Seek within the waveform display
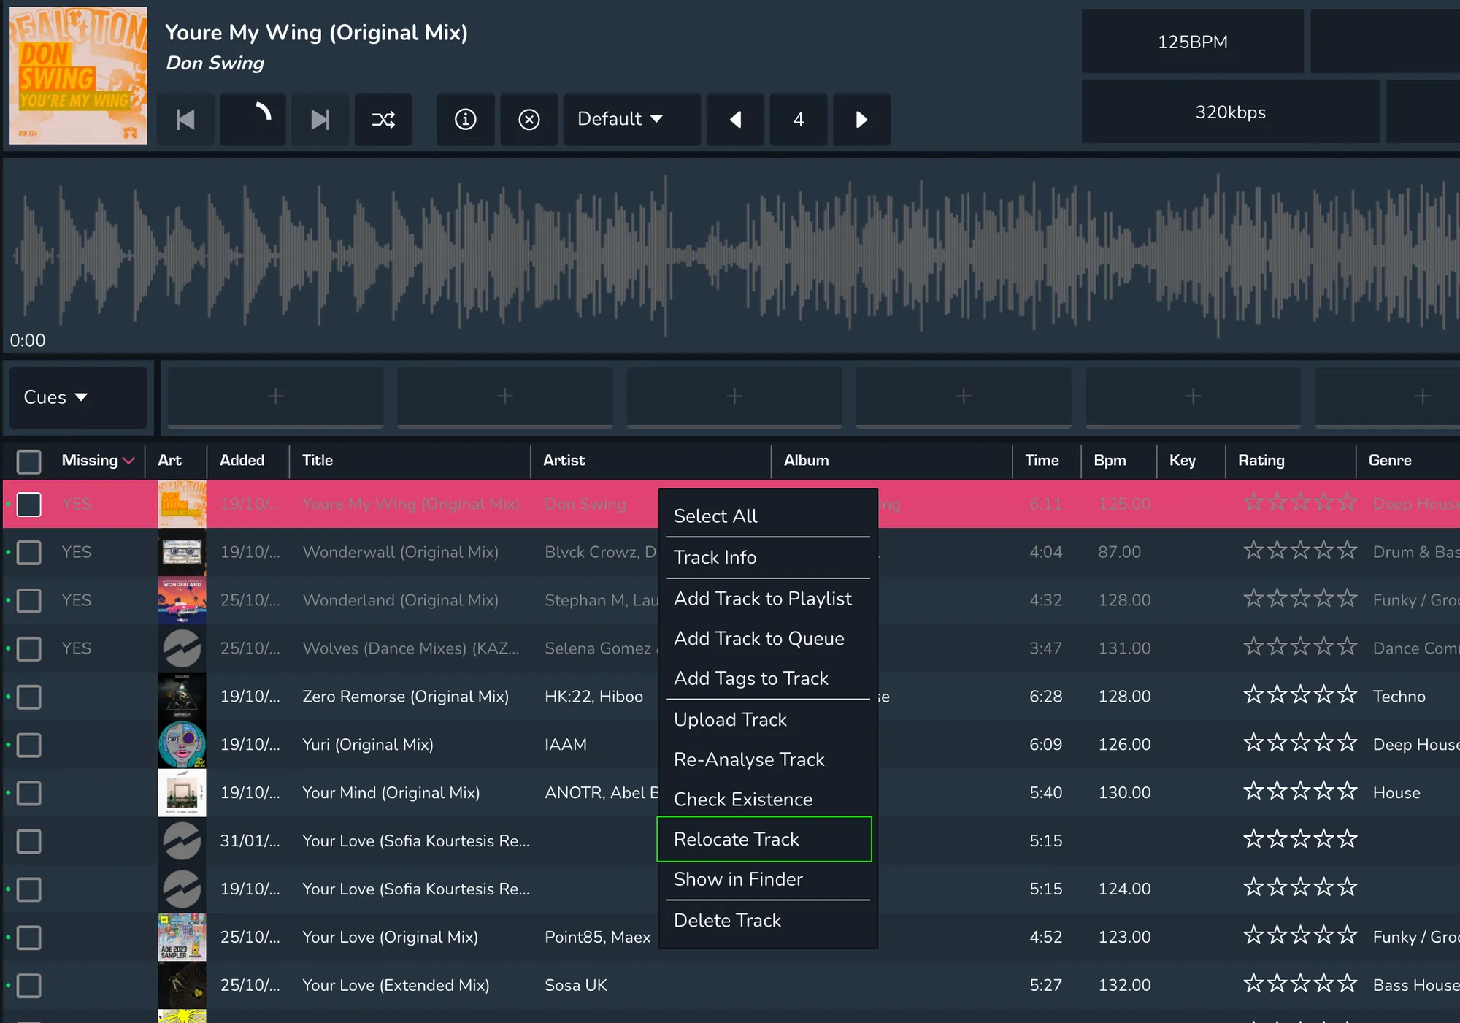 pyautogui.click(x=730, y=257)
